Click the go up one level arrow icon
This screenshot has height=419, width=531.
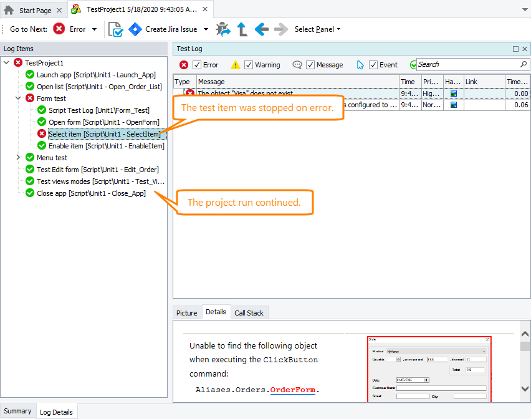click(x=242, y=29)
